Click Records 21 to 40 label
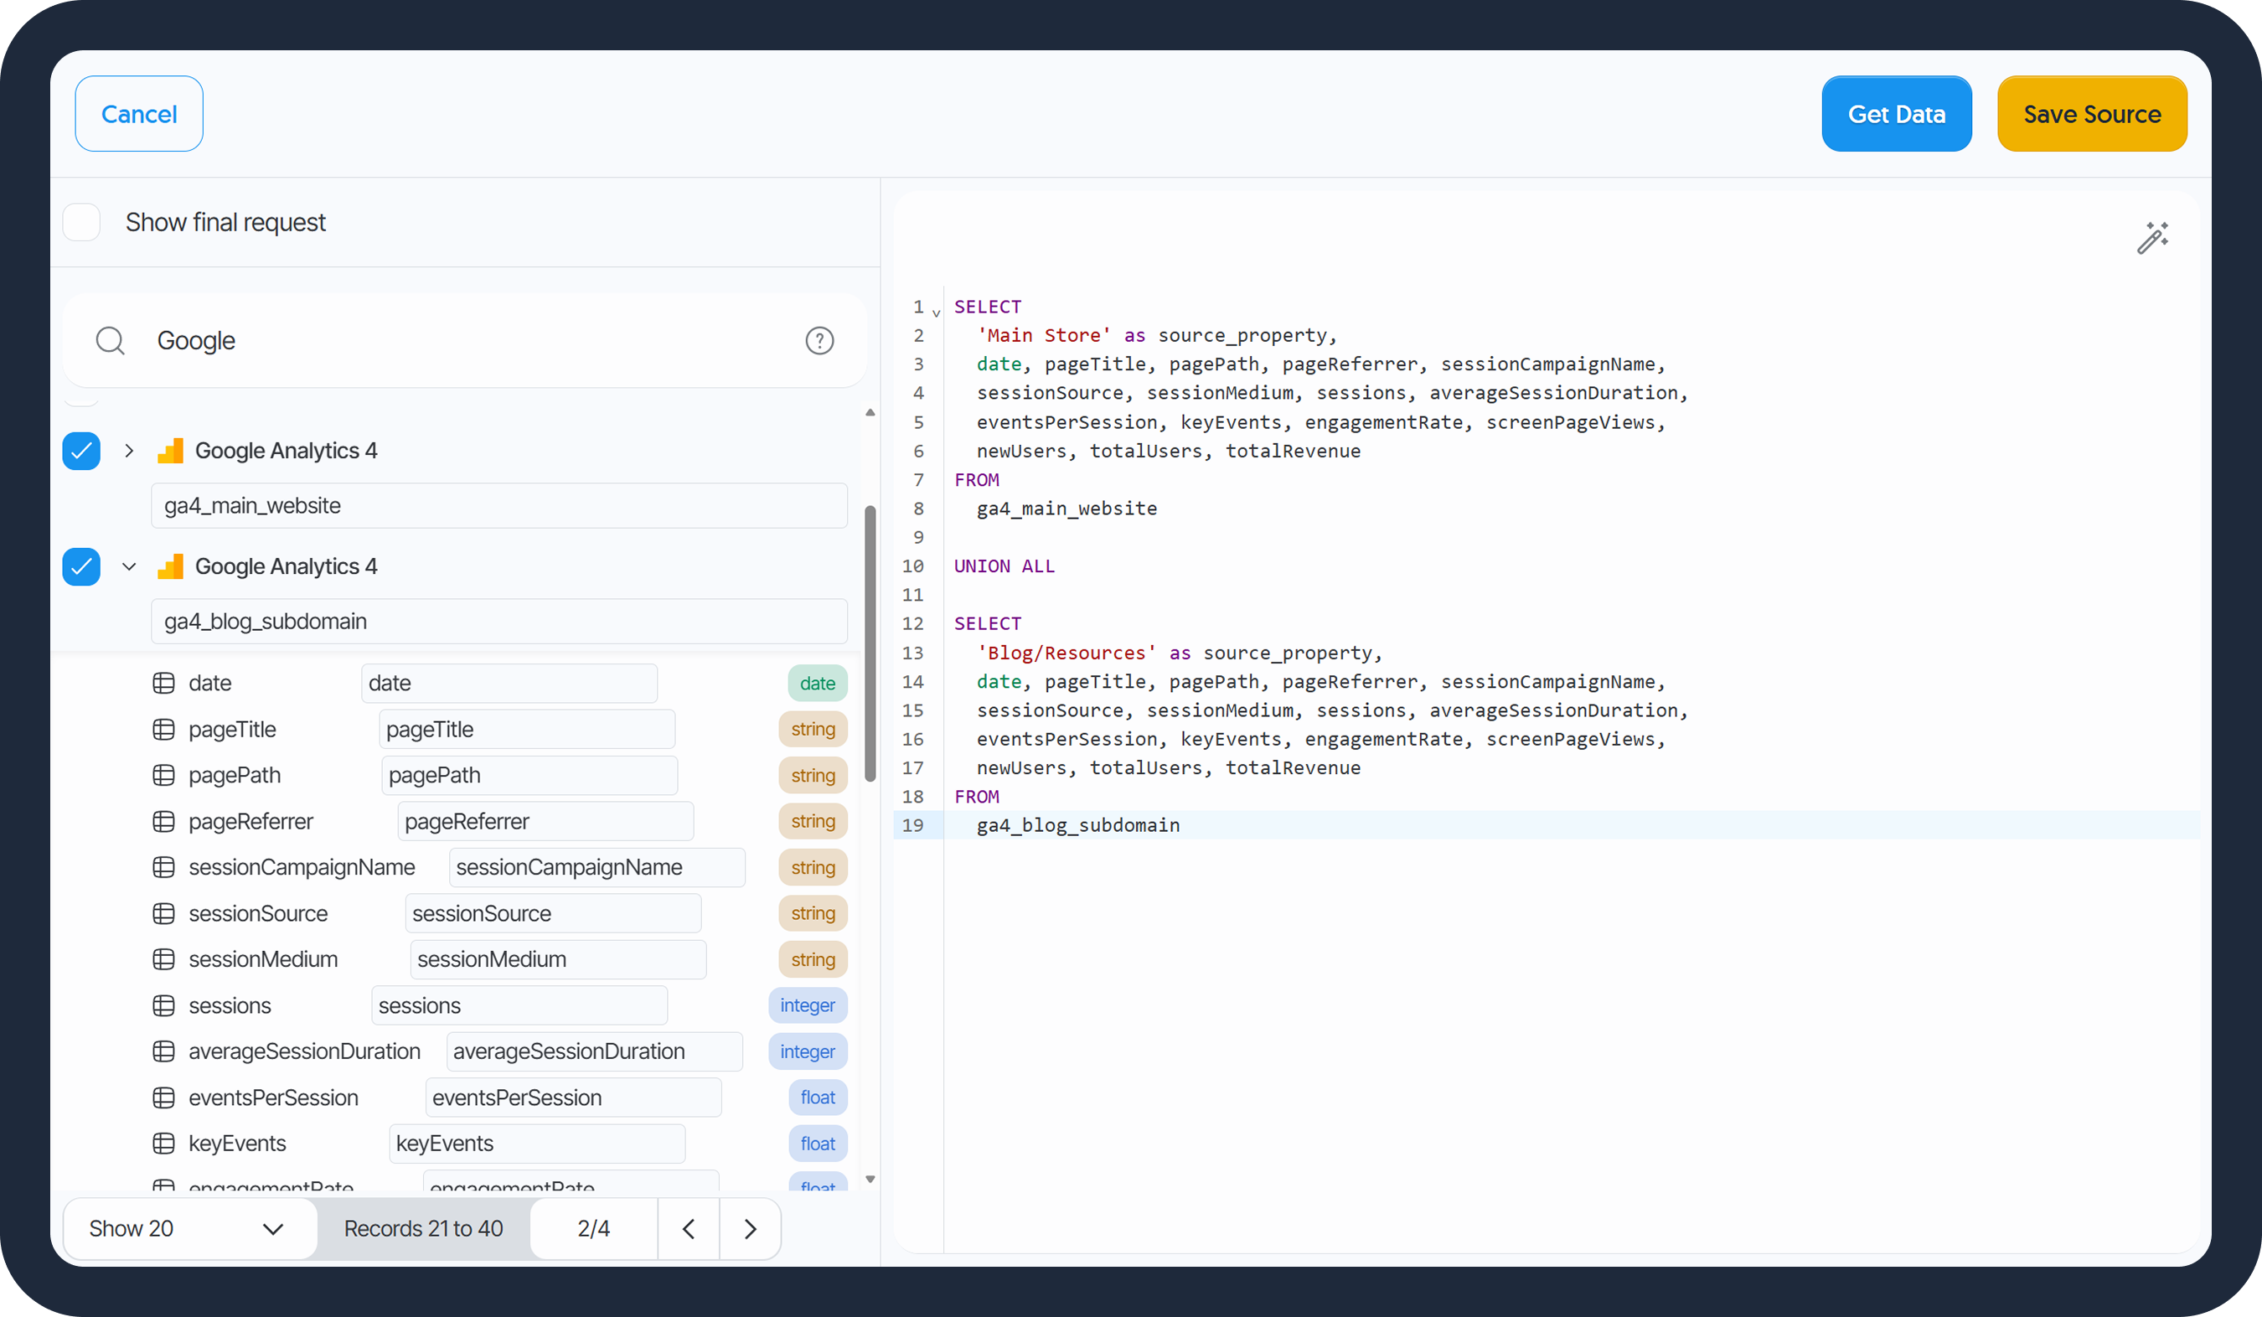2262x1317 pixels. pyautogui.click(x=424, y=1228)
